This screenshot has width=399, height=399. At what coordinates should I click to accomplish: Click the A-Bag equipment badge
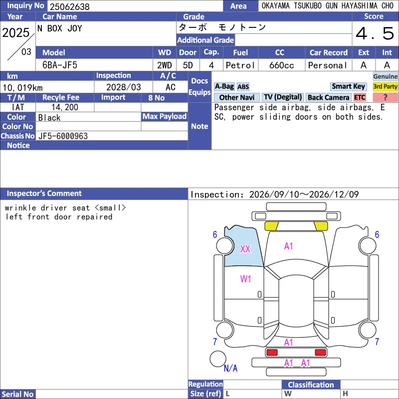[x=224, y=86]
